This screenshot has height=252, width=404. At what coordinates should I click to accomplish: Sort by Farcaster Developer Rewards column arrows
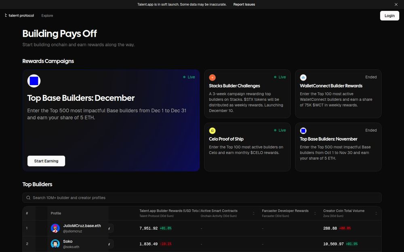point(315,213)
